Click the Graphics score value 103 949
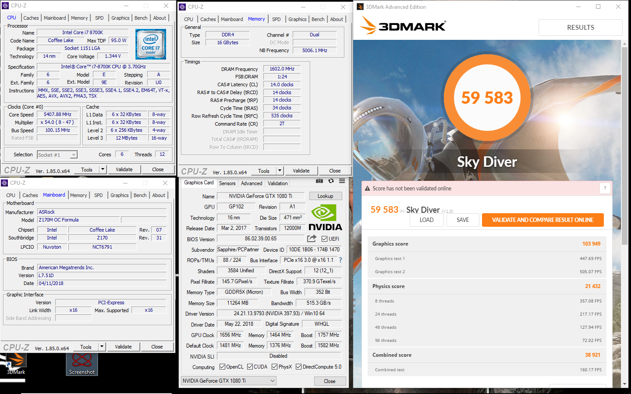 coord(591,244)
